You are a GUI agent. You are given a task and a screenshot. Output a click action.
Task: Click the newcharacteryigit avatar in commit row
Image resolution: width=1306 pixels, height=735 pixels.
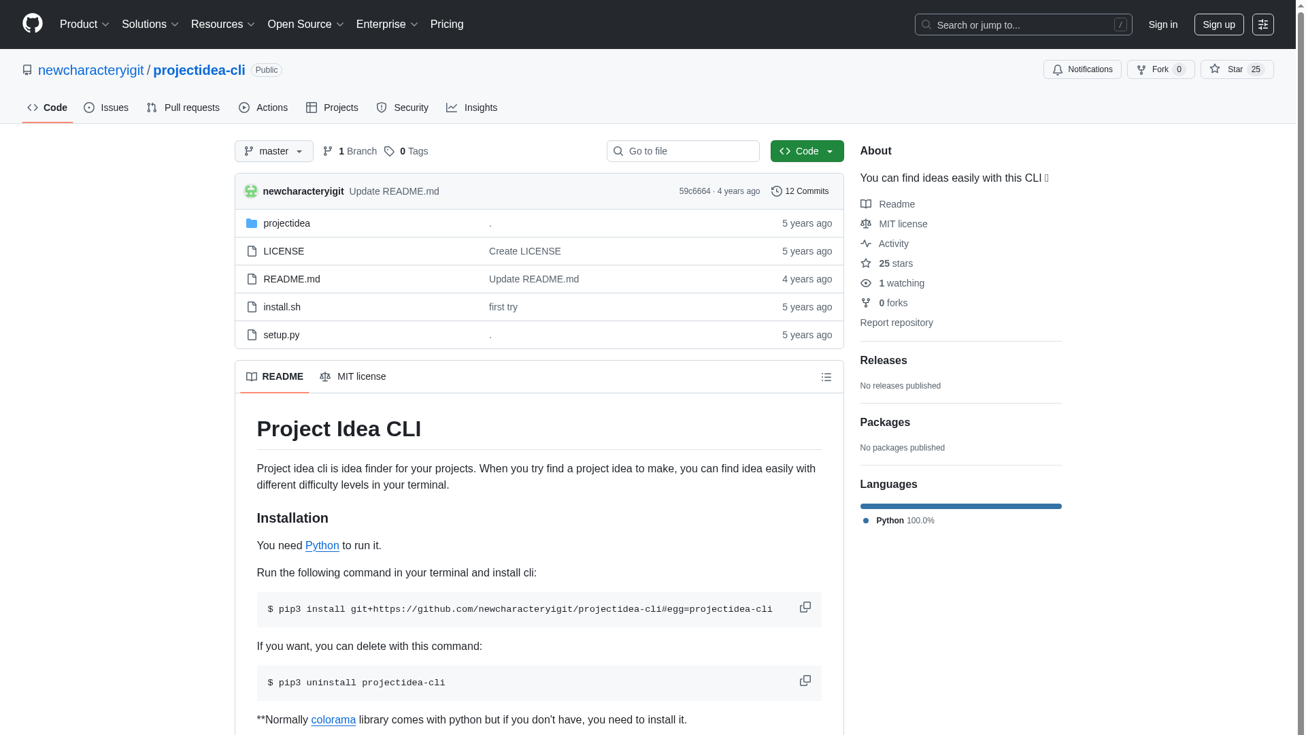251,191
